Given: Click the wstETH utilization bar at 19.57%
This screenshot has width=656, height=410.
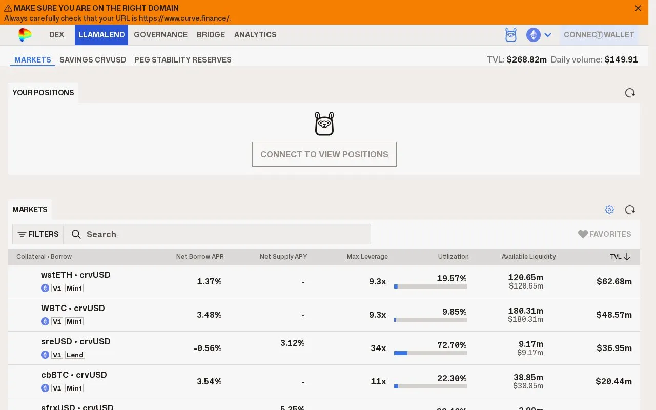Looking at the screenshot, I should (x=430, y=286).
